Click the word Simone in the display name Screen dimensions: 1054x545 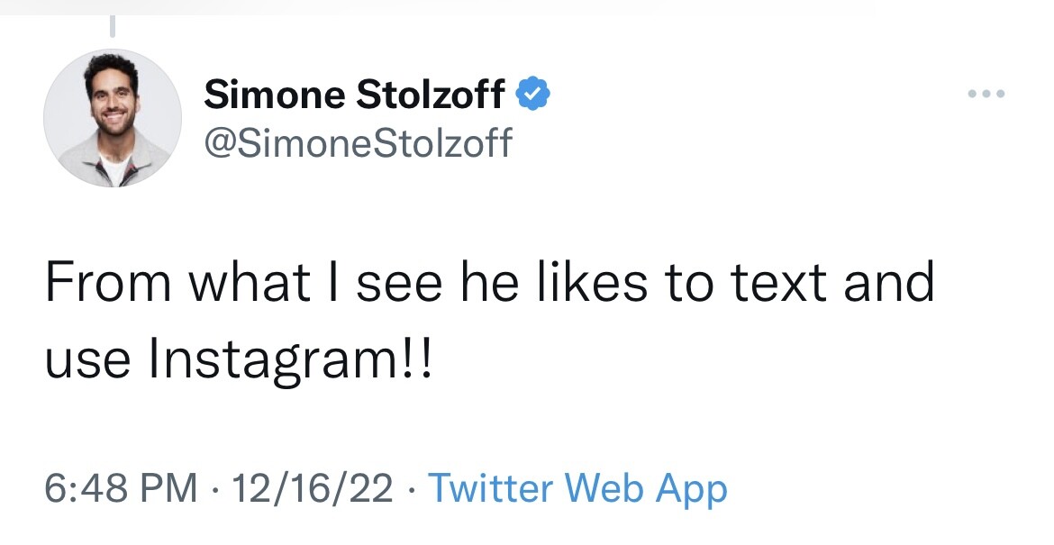274,95
